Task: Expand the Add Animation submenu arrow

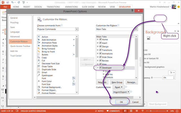Action: [74, 40]
